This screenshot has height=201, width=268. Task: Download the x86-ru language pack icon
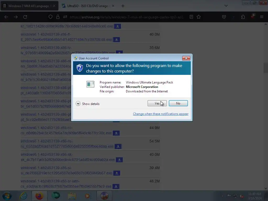coord(118,147)
